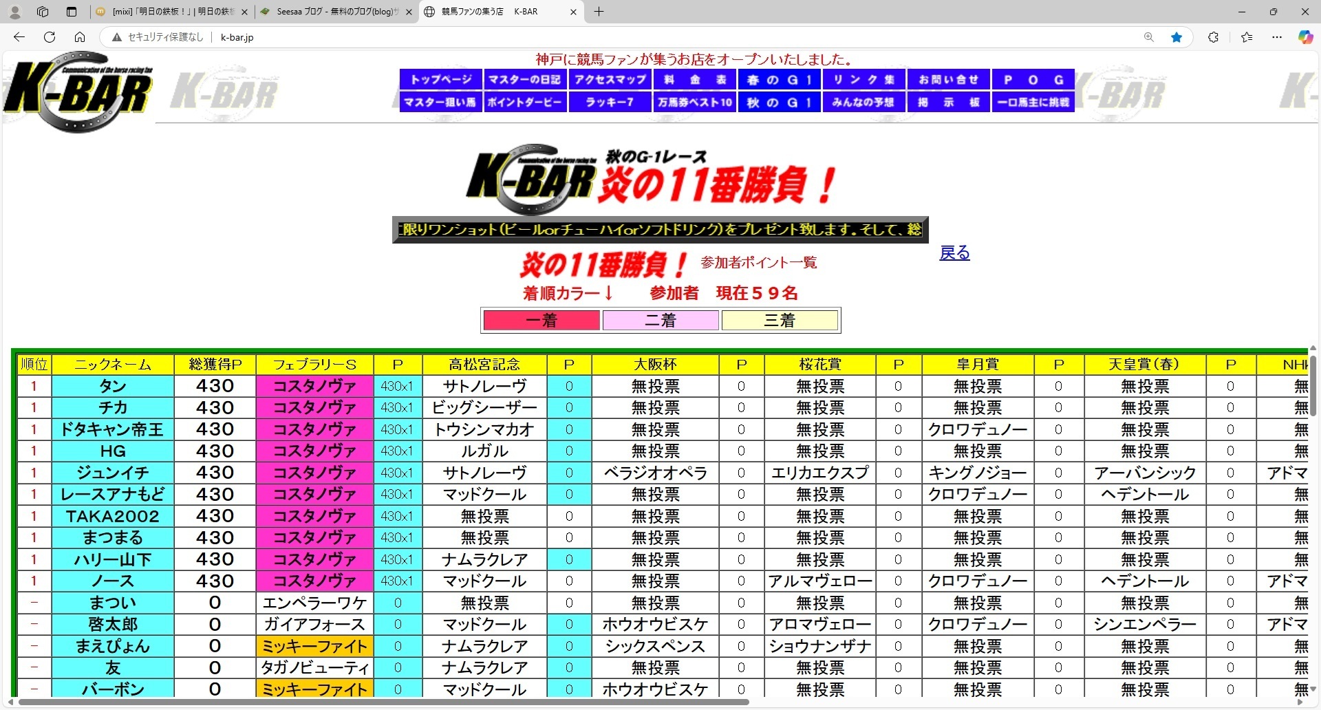Click トウシンマカオ in the 高松宮記念 column
The width and height of the screenshot is (1321, 710).
(x=484, y=430)
